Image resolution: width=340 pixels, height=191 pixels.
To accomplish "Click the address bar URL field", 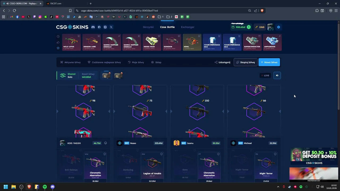I will pyautogui.click(x=162, y=11).
